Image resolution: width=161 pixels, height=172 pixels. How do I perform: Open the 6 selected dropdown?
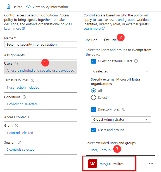pos(121,71)
